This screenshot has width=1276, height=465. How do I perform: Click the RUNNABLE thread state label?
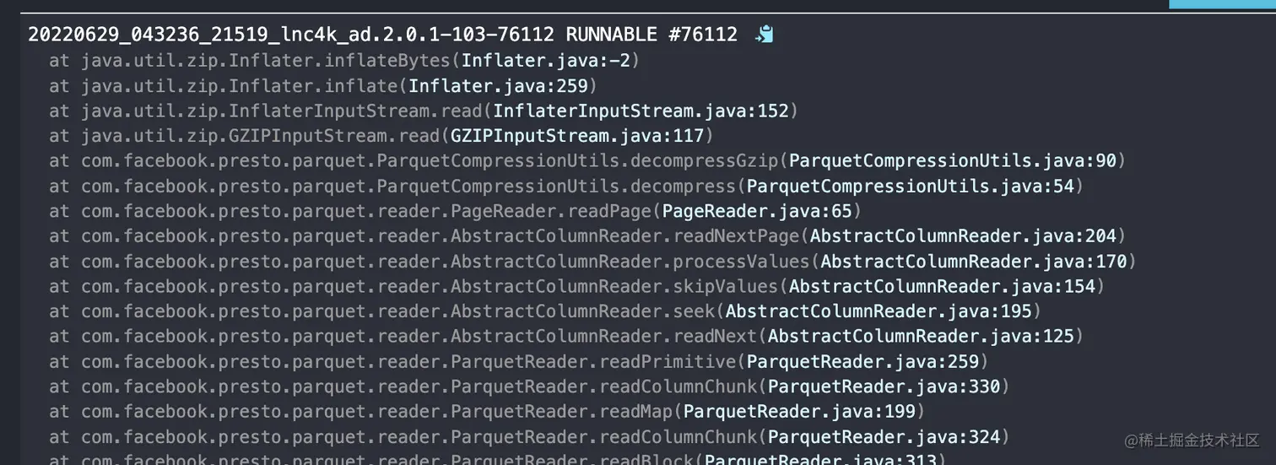coord(611,35)
